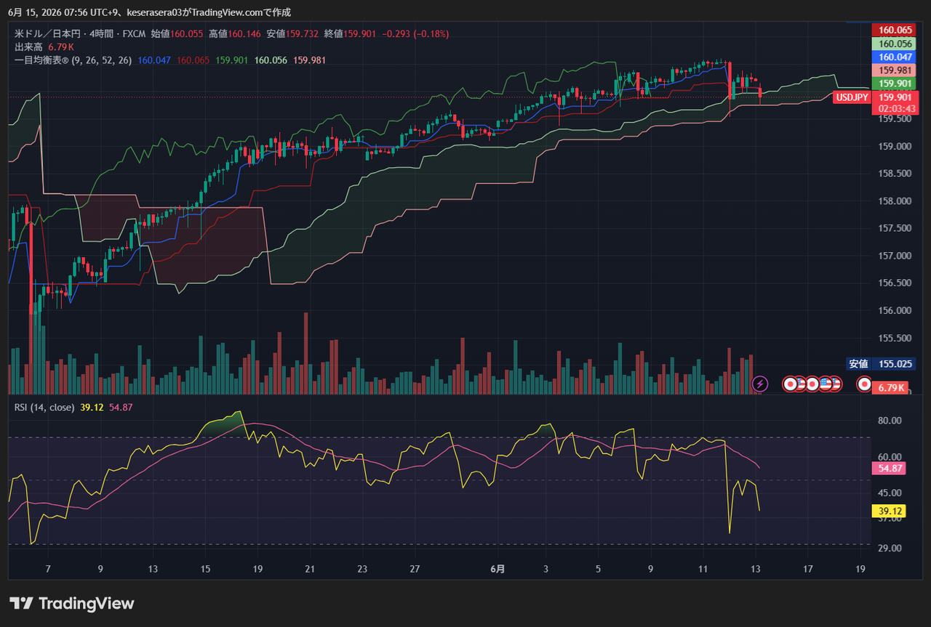Click date 15 on the time axis
This screenshot has width=931, height=627.
(205, 570)
